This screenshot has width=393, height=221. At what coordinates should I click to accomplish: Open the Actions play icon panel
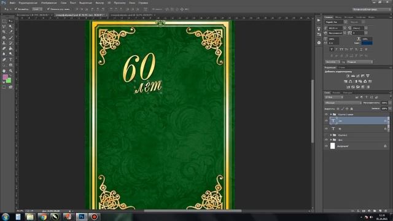319,20
